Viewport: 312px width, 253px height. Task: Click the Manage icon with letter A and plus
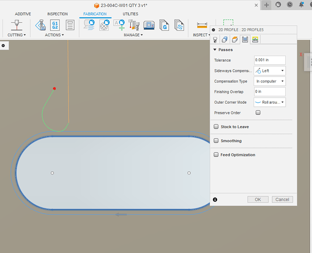[x=119, y=25]
